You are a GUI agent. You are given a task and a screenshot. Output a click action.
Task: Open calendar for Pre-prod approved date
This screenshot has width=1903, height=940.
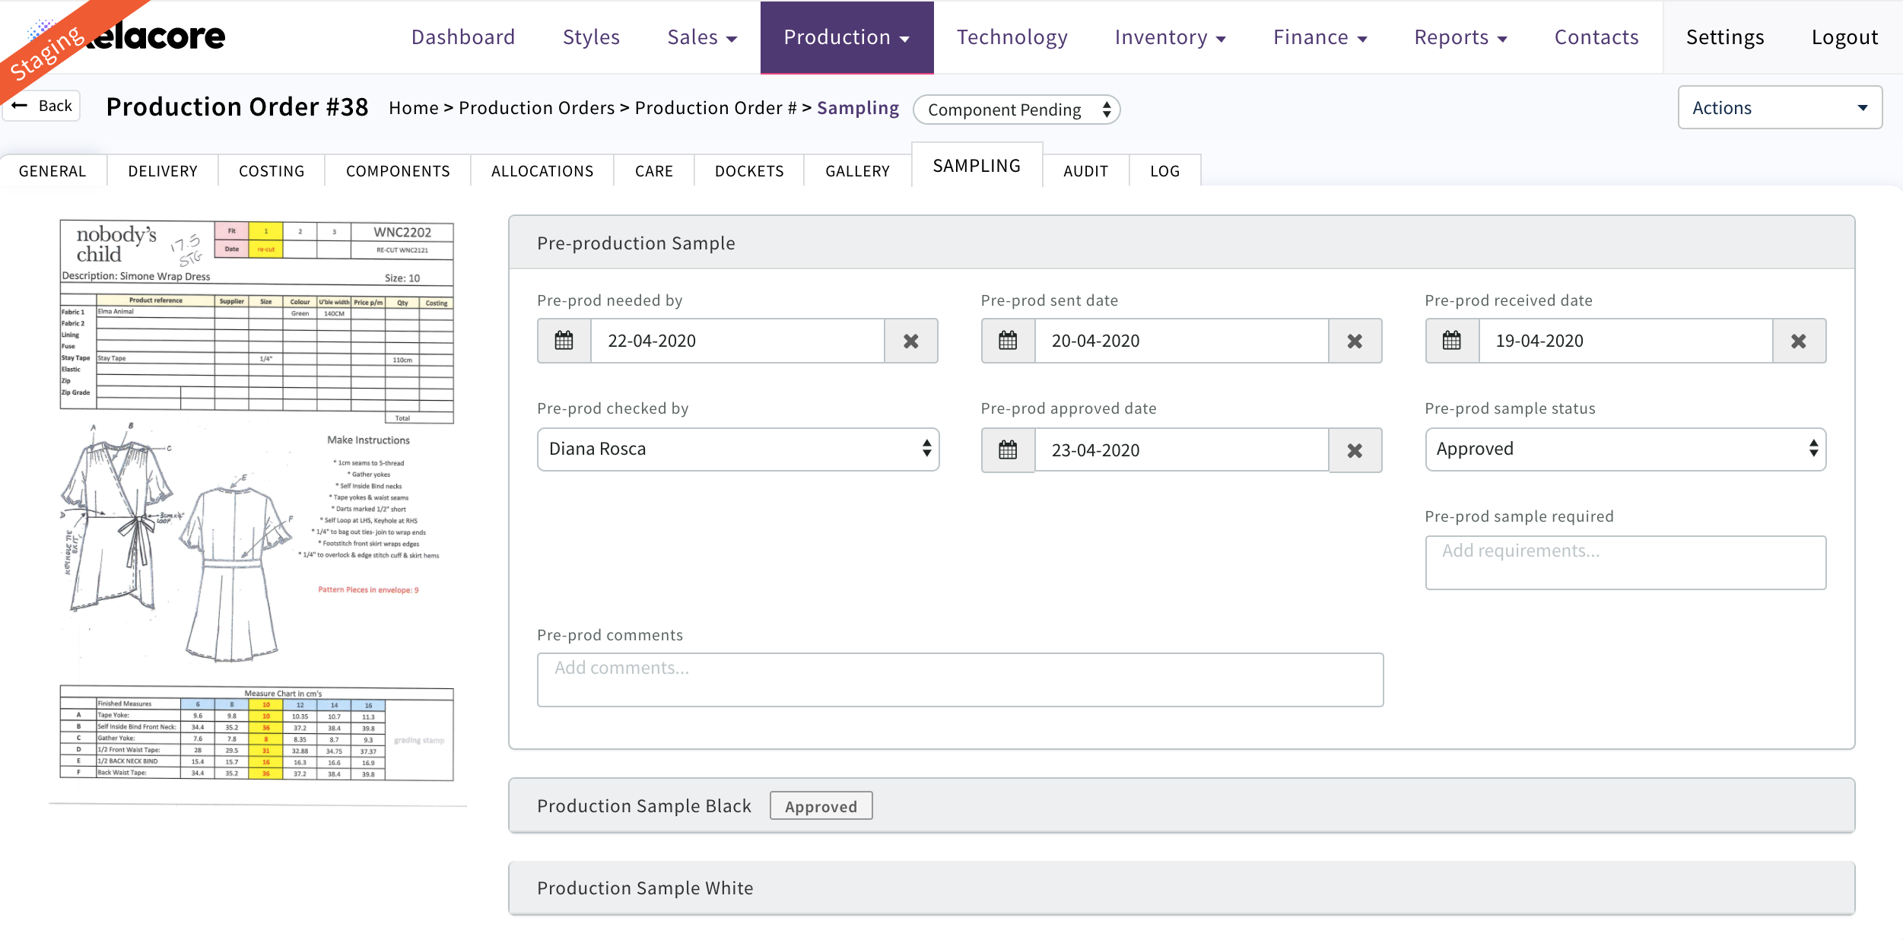click(x=1008, y=450)
